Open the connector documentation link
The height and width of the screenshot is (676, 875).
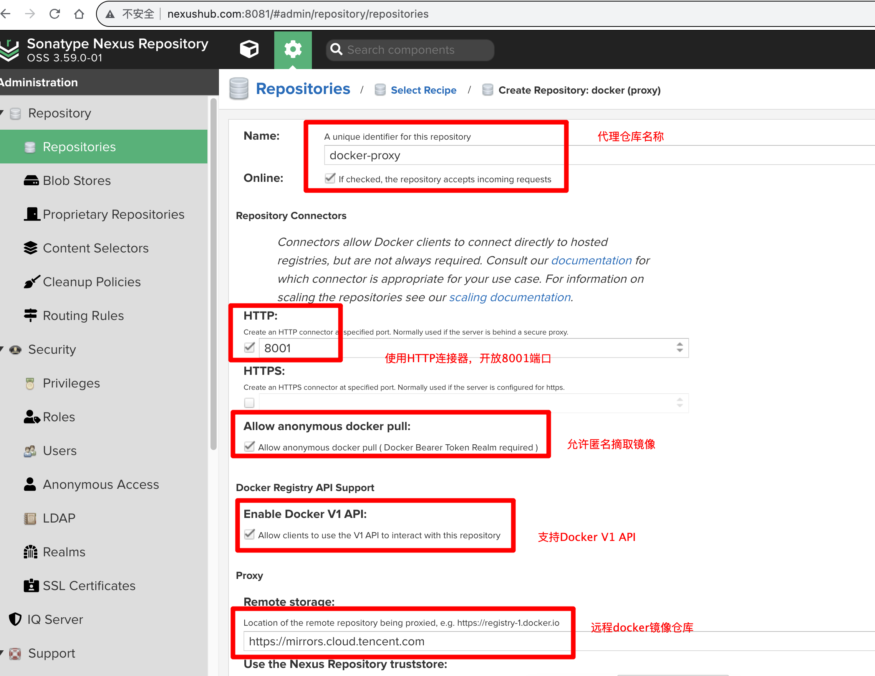coord(592,261)
